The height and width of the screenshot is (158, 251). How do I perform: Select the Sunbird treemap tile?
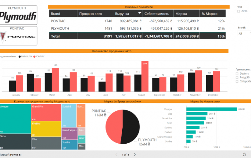click(69, 116)
